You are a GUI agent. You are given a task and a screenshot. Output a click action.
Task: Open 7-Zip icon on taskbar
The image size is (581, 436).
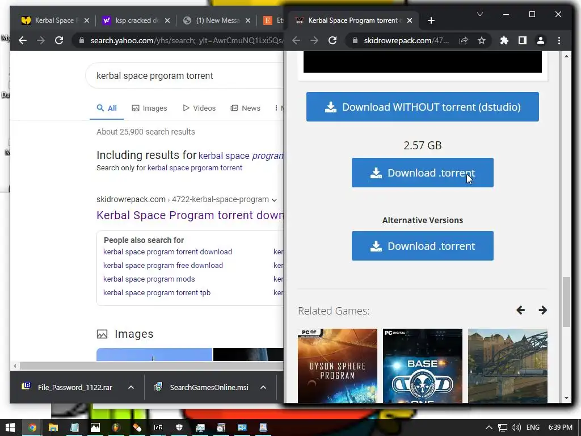[158, 427]
